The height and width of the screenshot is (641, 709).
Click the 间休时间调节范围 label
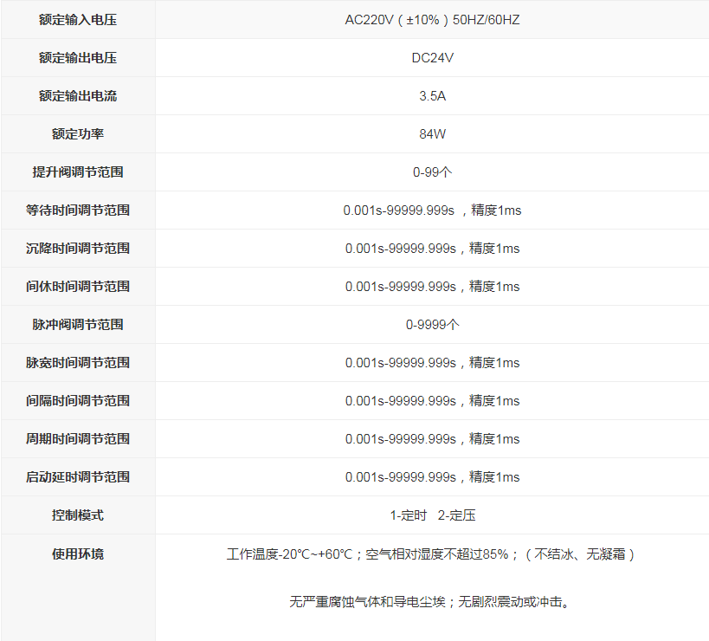pos(77,286)
